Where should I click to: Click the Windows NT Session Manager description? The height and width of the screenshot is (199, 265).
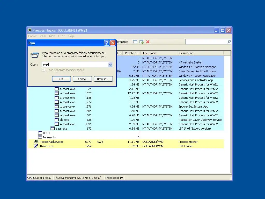click(x=197, y=67)
